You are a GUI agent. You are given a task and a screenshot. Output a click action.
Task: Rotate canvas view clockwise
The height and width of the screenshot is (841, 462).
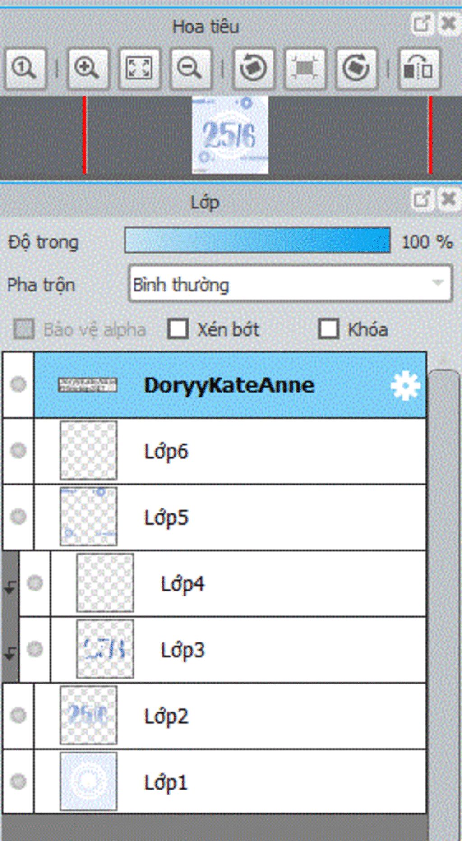pos(356,69)
